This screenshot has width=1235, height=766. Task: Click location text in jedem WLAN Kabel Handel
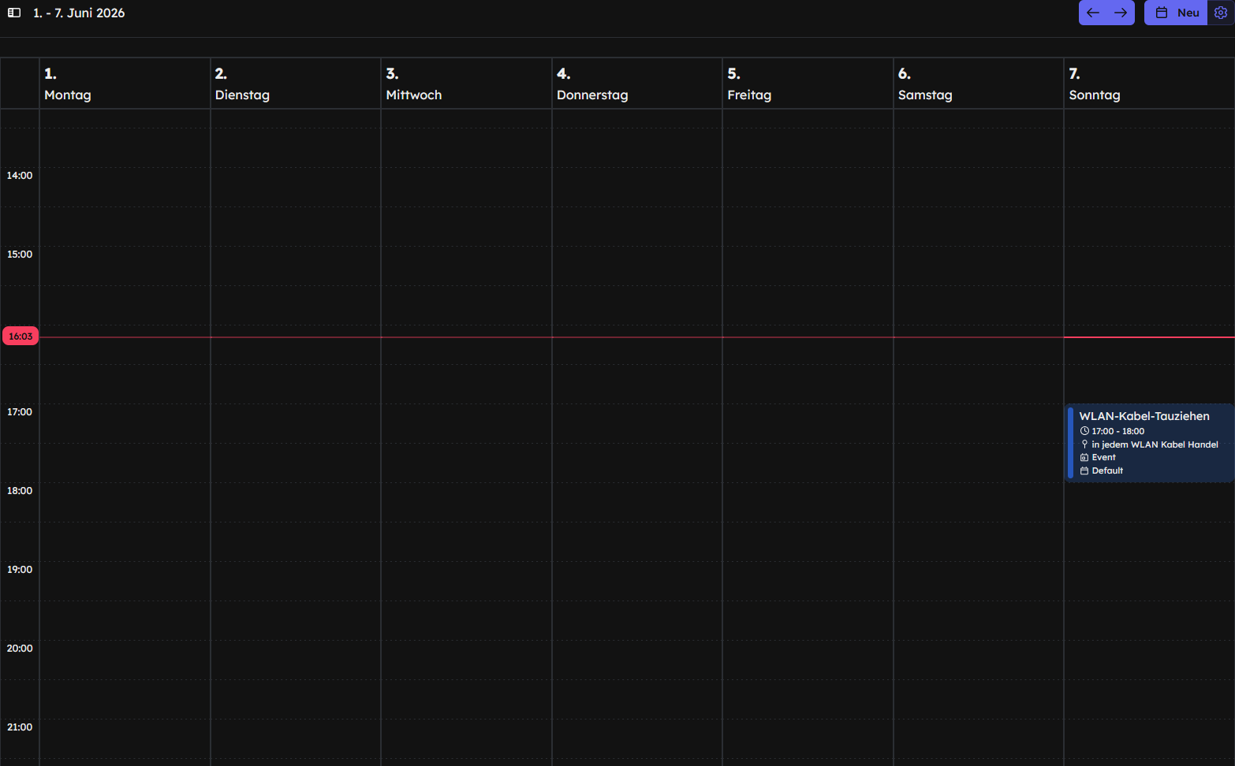pyautogui.click(x=1155, y=444)
